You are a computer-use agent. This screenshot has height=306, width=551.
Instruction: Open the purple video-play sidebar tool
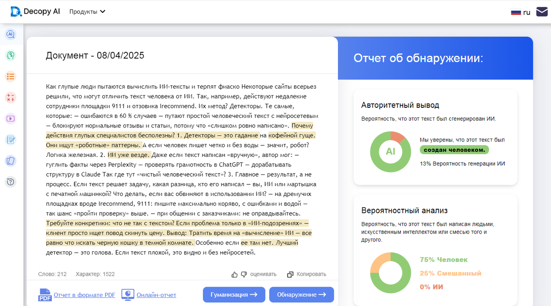pos(11,119)
